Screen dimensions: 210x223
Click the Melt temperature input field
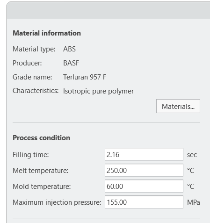144,170
